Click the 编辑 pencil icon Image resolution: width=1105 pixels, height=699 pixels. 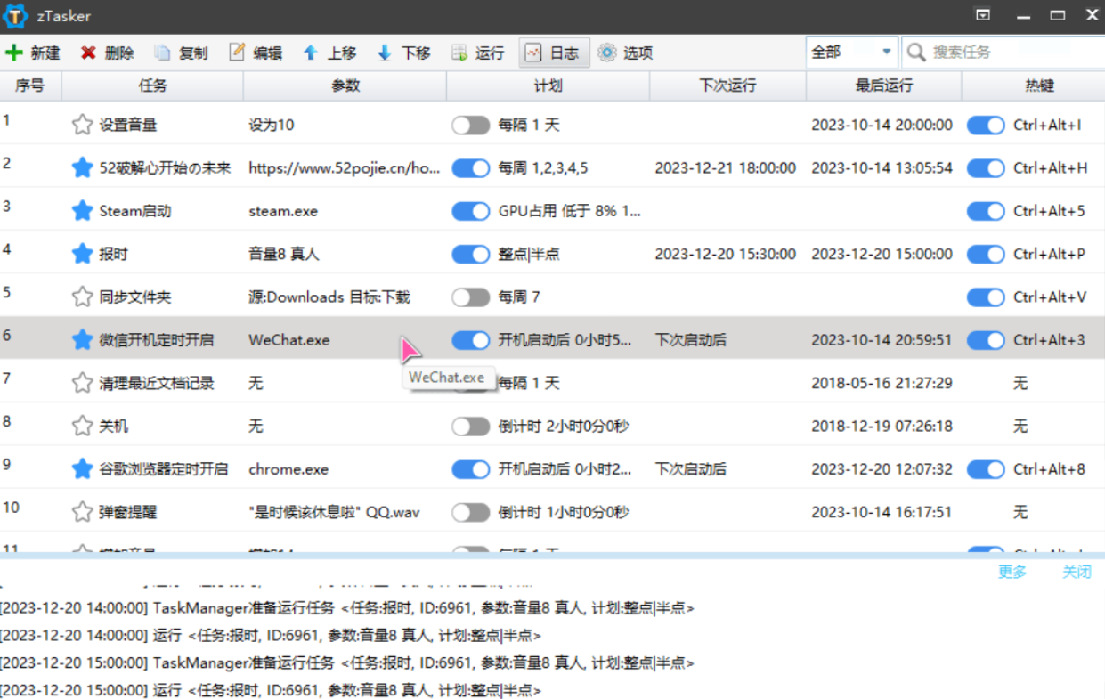point(237,53)
